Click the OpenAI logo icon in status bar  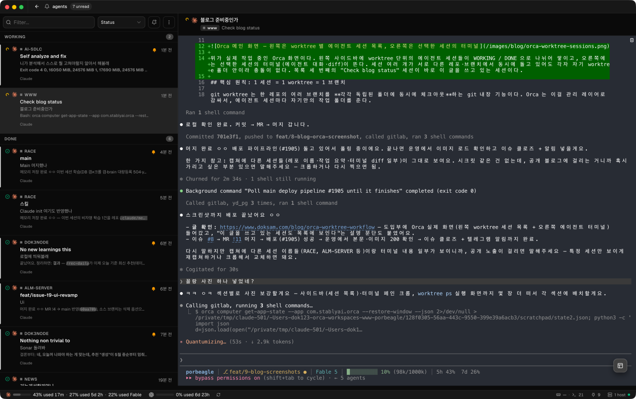[151, 395]
